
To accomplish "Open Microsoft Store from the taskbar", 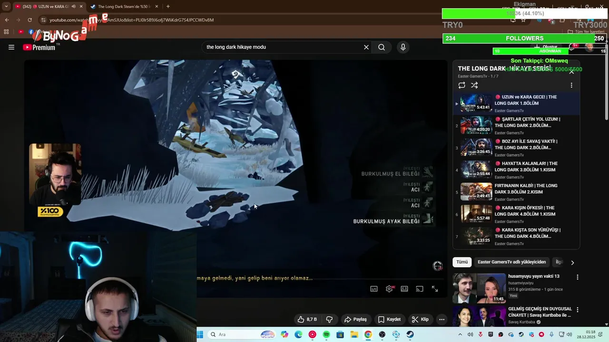I will (340, 334).
